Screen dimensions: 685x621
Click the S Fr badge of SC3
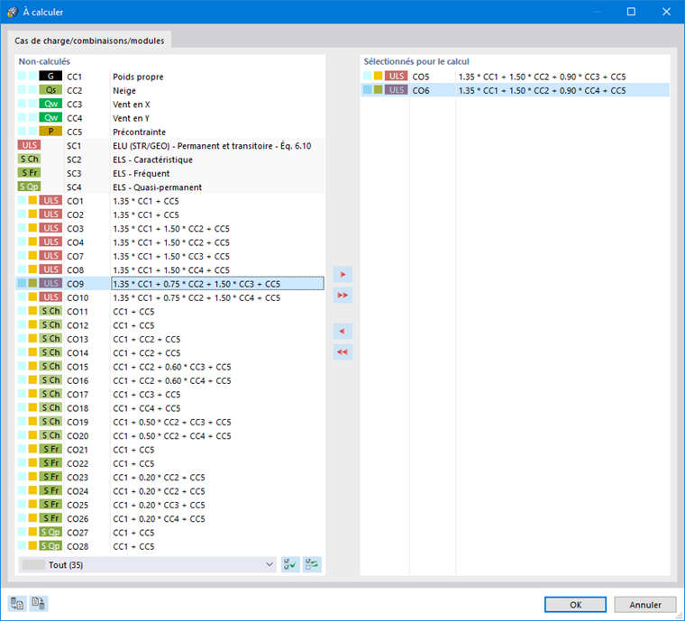coord(29,173)
